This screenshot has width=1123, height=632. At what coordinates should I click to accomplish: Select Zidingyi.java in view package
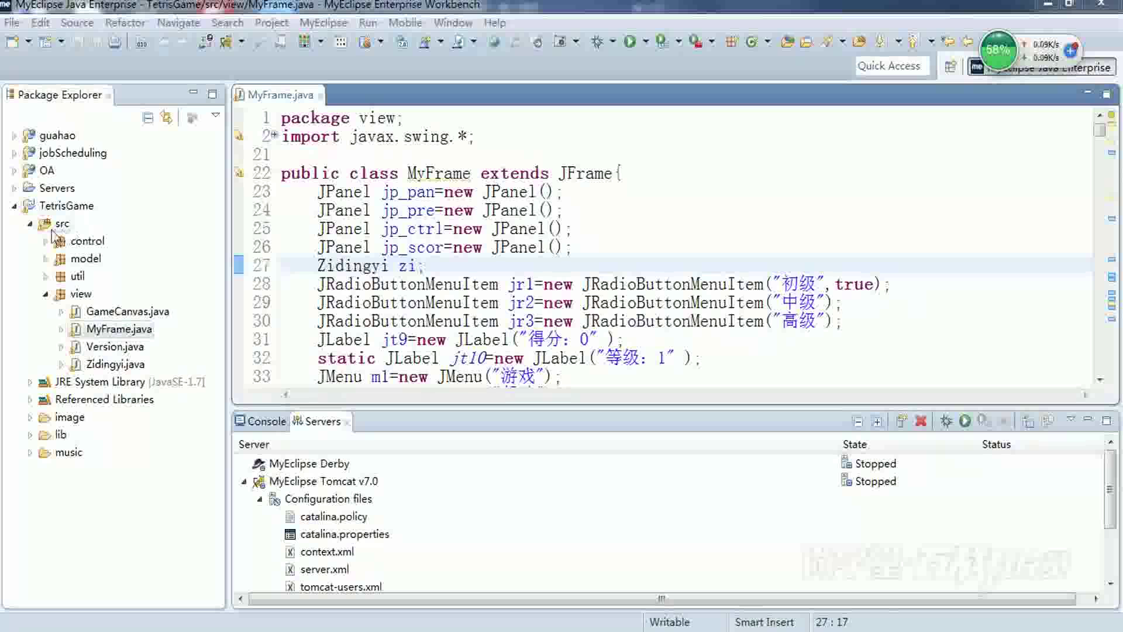115,363
